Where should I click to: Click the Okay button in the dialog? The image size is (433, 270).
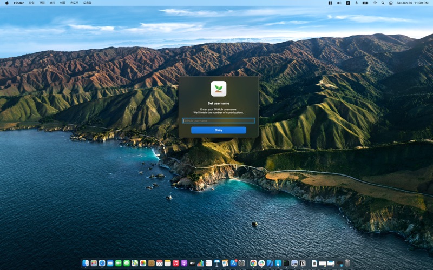click(x=218, y=130)
